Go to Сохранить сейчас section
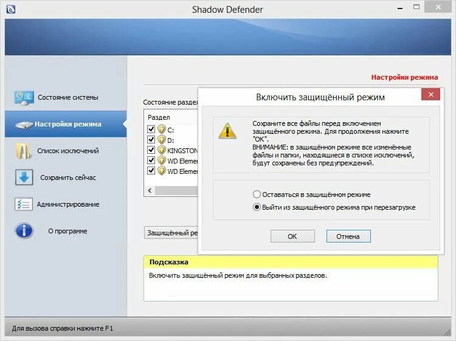 tap(66, 177)
